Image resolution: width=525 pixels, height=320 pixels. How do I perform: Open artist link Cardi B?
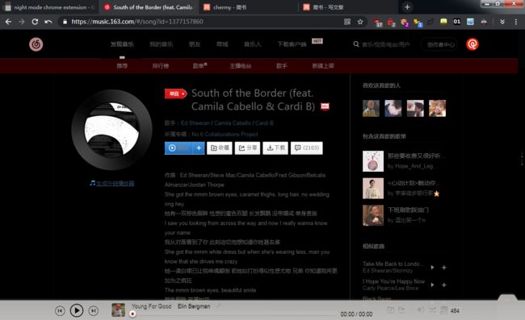(x=264, y=123)
